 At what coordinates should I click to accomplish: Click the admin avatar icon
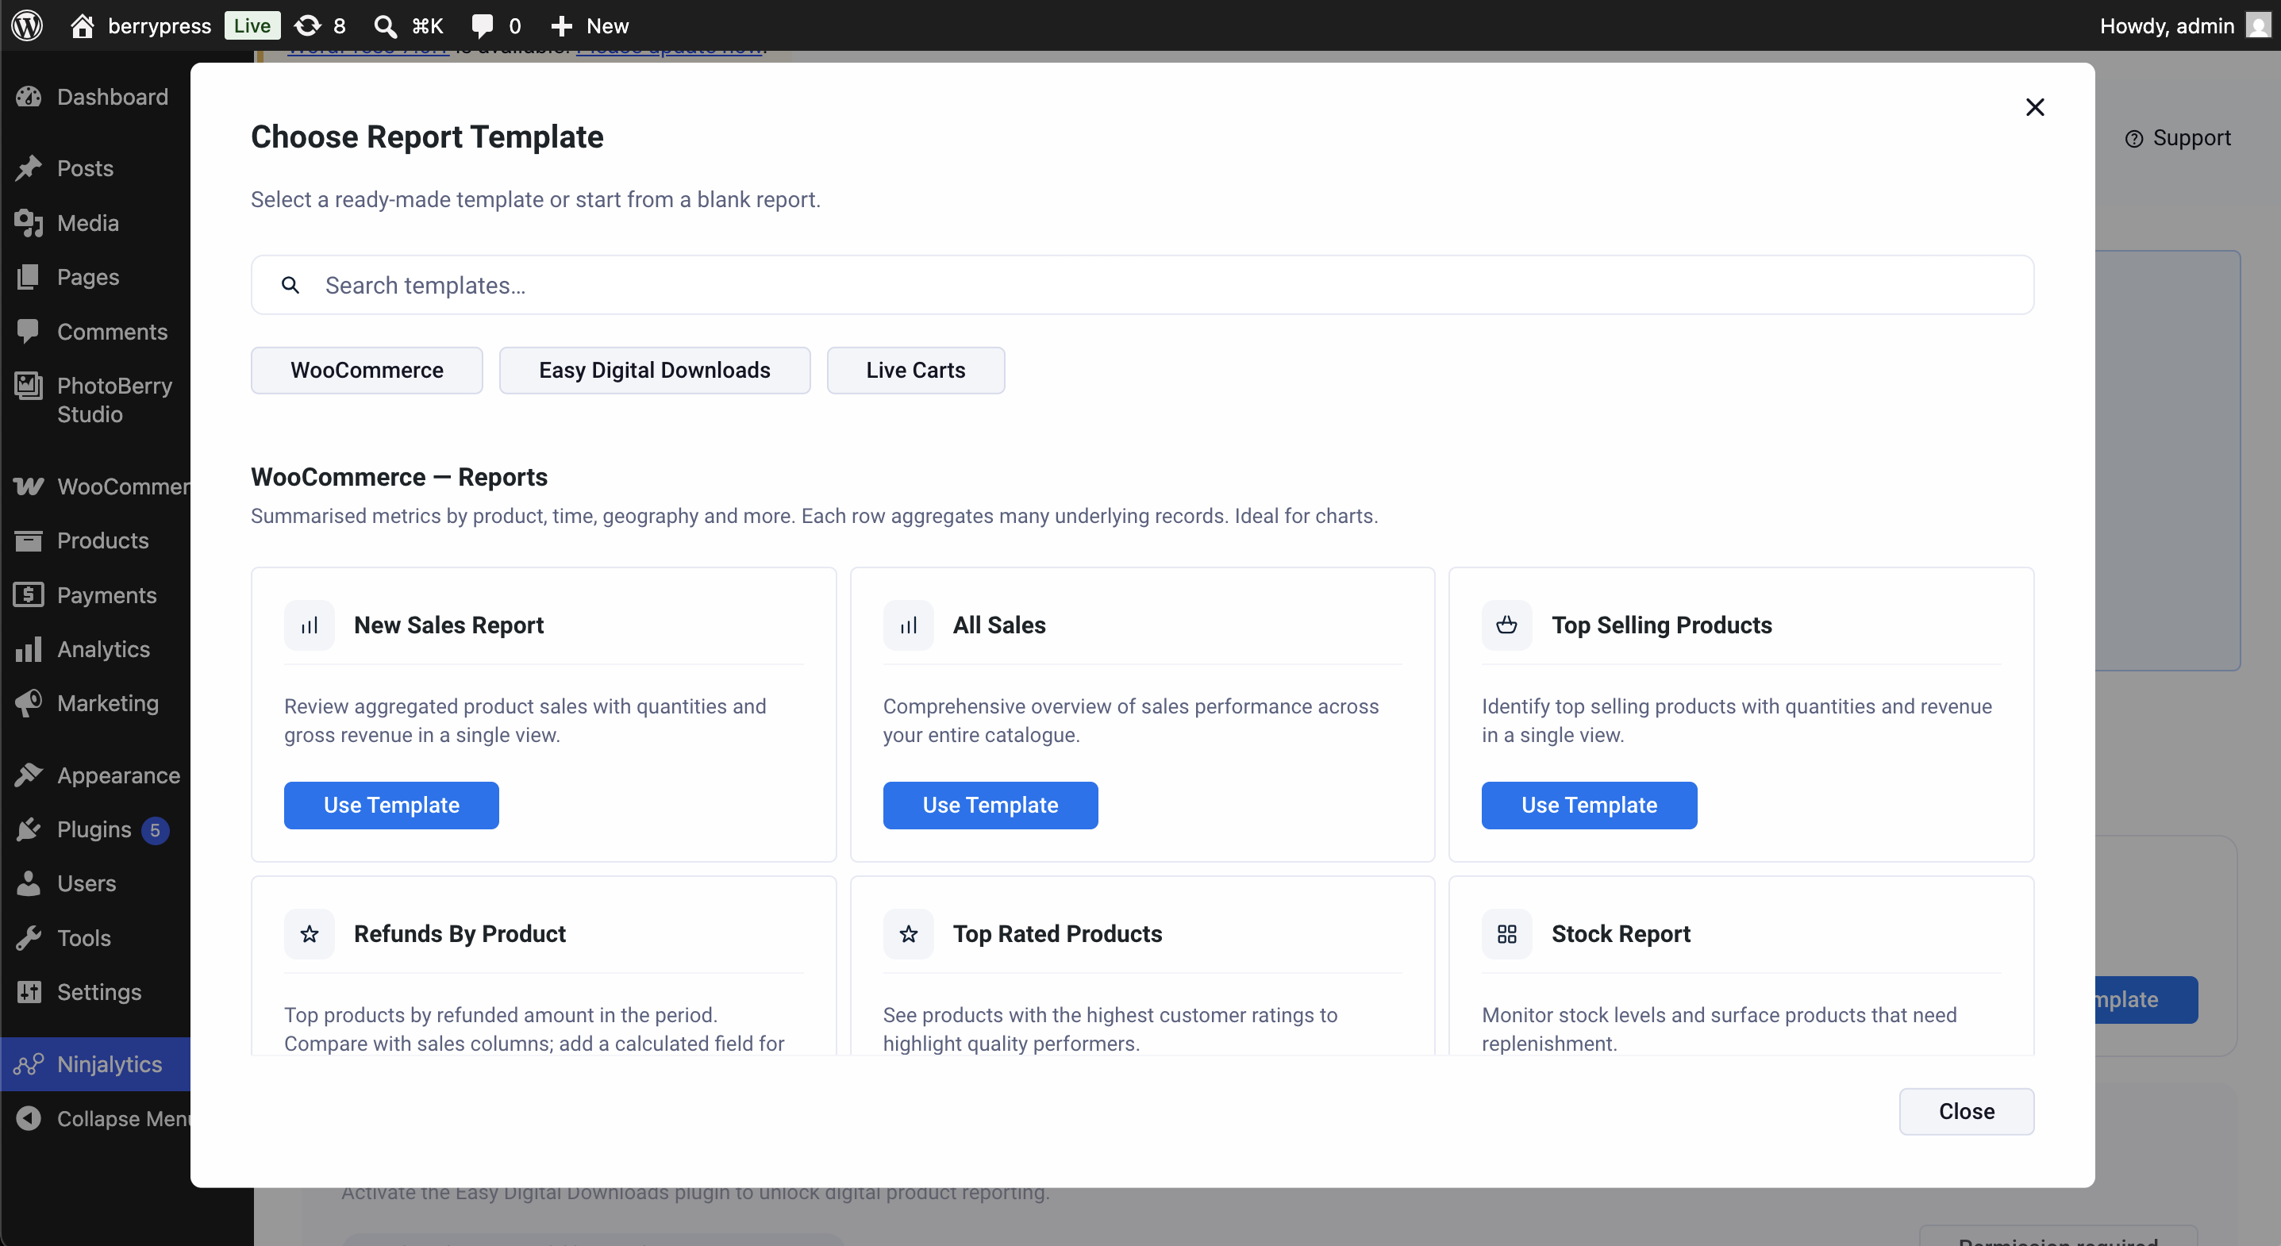click(x=2258, y=25)
